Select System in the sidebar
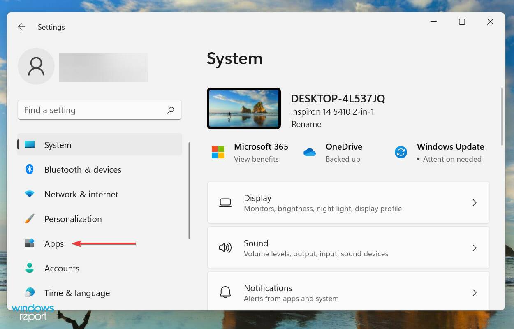The width and height of the screenshot is (514, 329). (58, 145)
